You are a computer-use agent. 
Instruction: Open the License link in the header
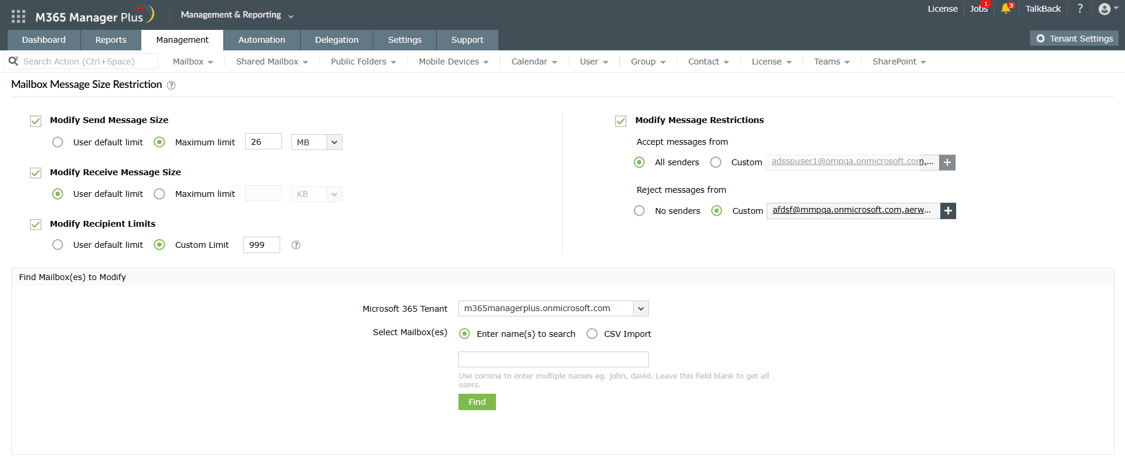click(x=943, y=9)
